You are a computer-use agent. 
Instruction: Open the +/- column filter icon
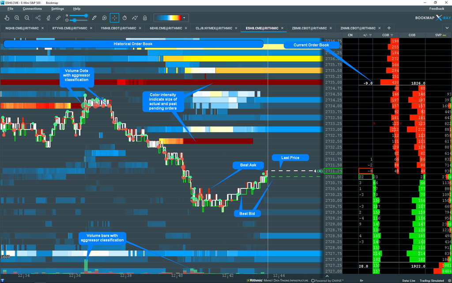(370, 35)
